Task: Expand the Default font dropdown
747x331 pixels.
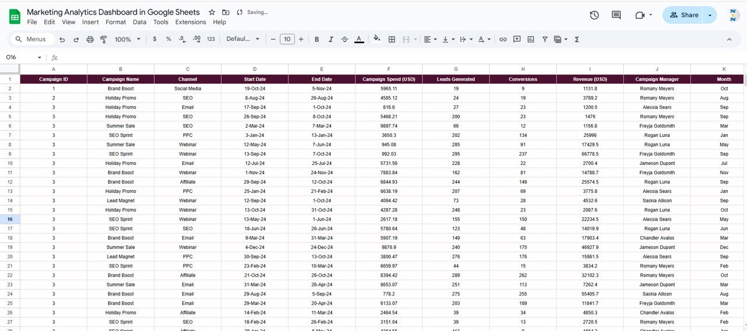Action: point(243,39)
